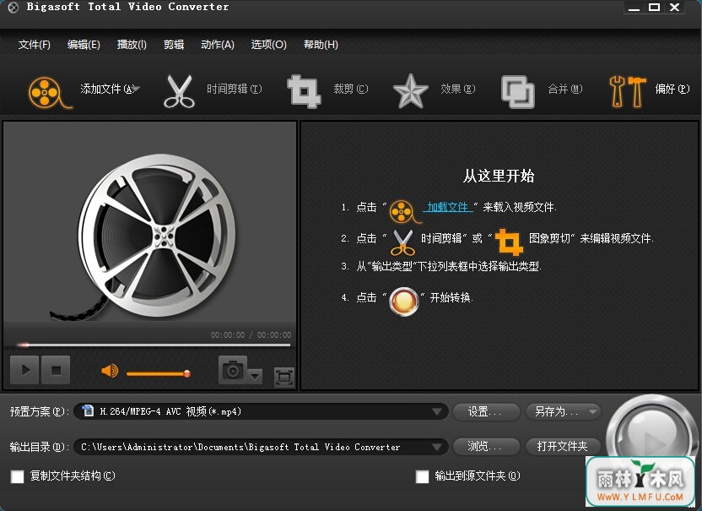Click the 偏好(P) toolbar label

pos(672,89)
